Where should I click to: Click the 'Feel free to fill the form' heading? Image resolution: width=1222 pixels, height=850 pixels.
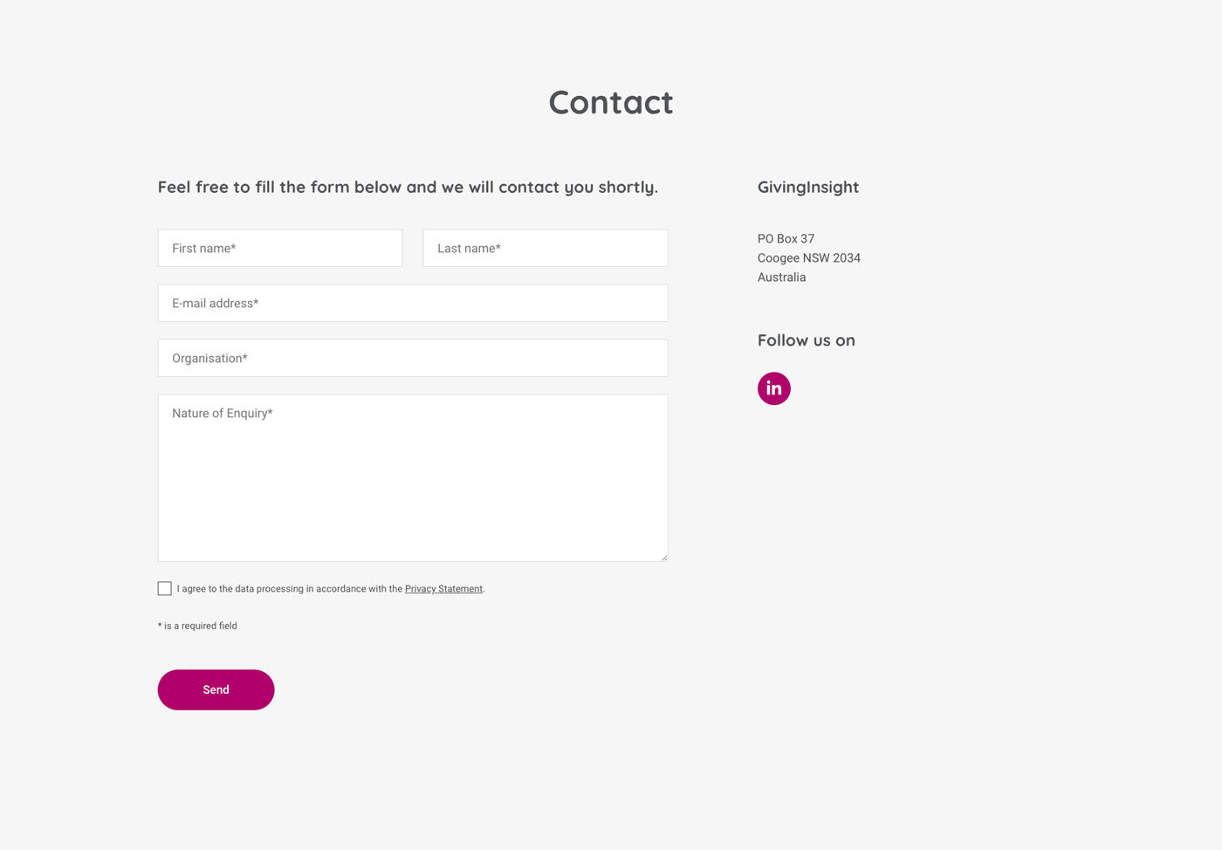pos(408,187)
